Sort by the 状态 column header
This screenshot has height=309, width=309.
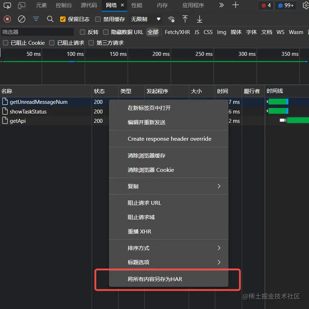pos(105,91)
